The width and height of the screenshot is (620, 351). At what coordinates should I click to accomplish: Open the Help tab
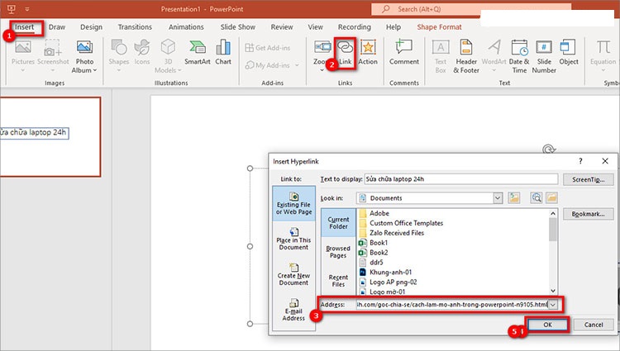(x=393, y=27)
